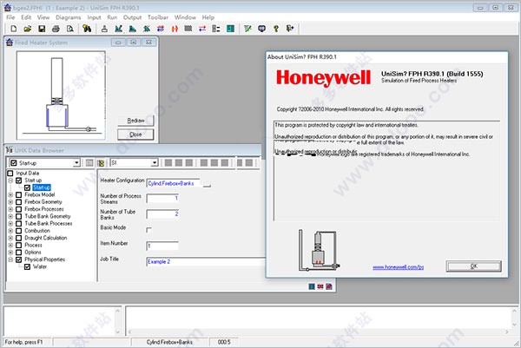Click the flag icon at Data Browser bottom
This screenshot has height=348, width=521.
coord(320,286)
